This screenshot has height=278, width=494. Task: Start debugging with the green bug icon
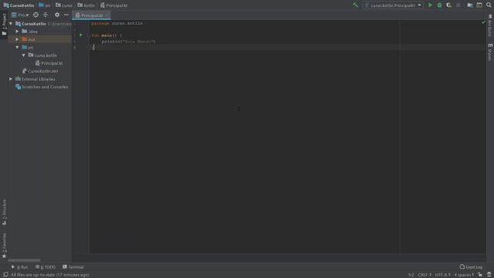pos(439,5)
